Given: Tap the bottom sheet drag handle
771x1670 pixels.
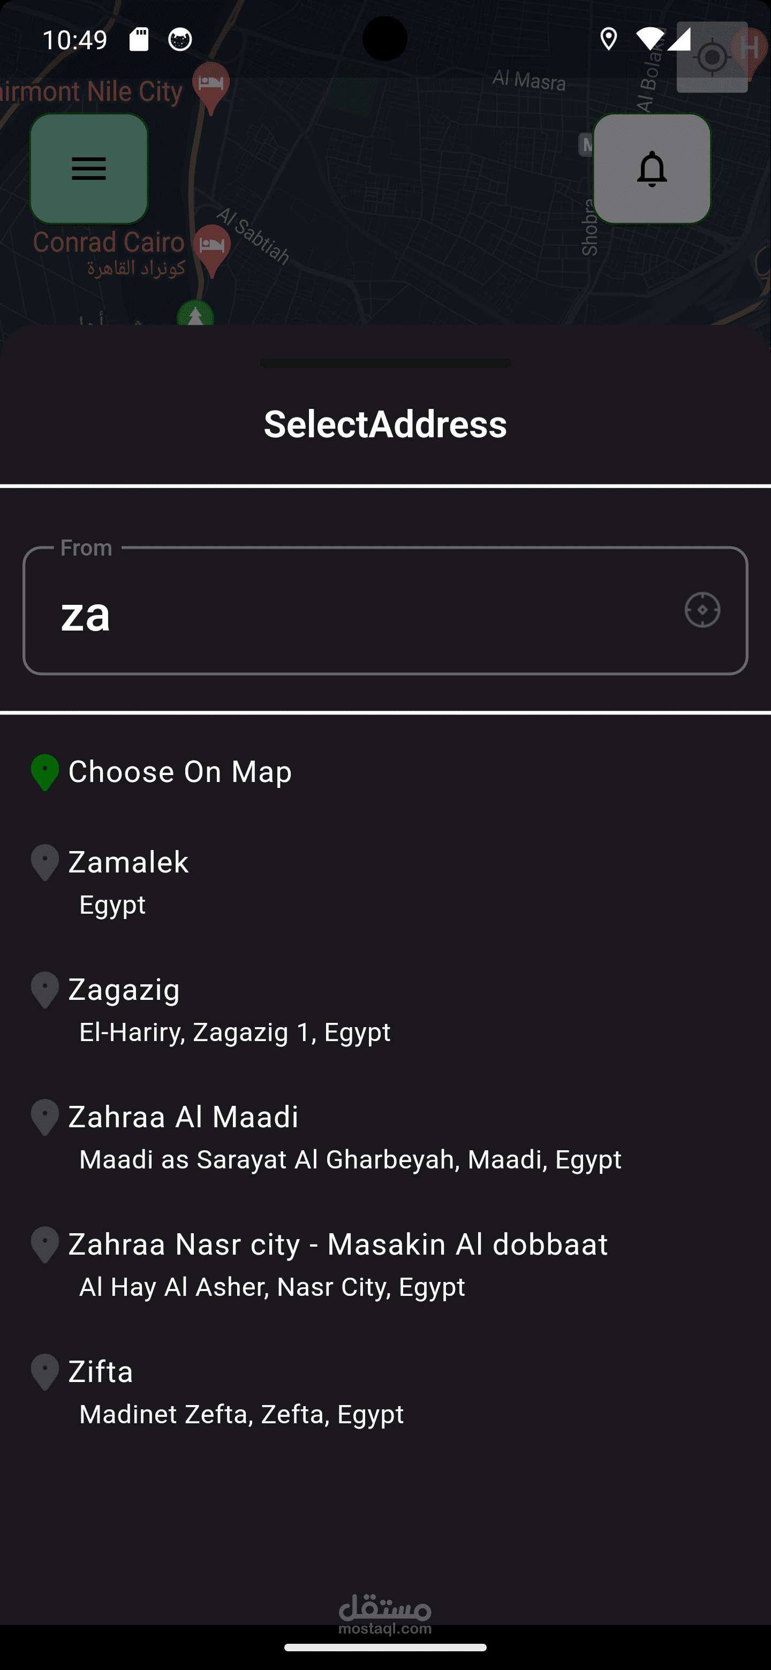Looking at the screenshot, I should point(385,363).
